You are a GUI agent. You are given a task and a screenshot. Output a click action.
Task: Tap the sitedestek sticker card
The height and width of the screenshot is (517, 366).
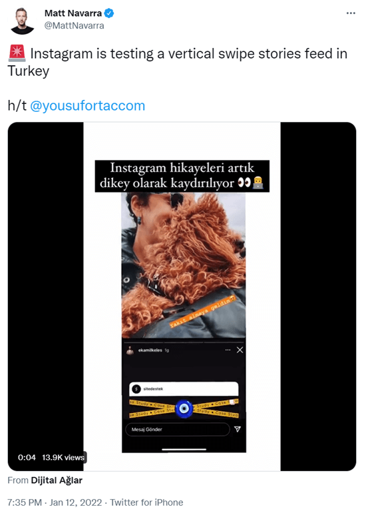184,388
